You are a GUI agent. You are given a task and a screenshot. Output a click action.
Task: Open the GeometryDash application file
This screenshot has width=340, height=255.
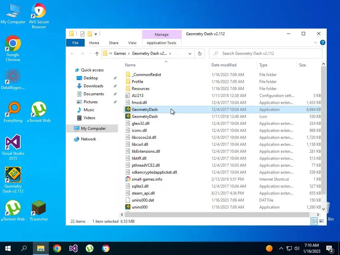222,110
